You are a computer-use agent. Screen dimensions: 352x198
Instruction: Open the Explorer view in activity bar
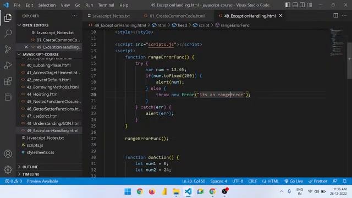click(8, 18)
